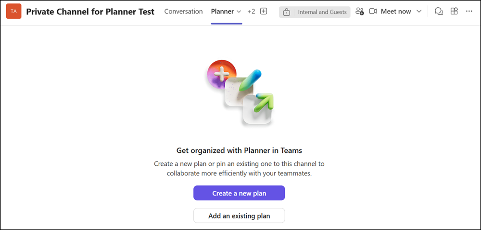
Task: Expand the Meet now dropdown arrow
Action: coord(419,11)
